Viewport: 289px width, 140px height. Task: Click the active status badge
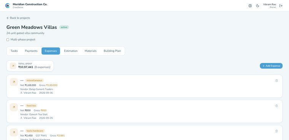click(64, 27)
